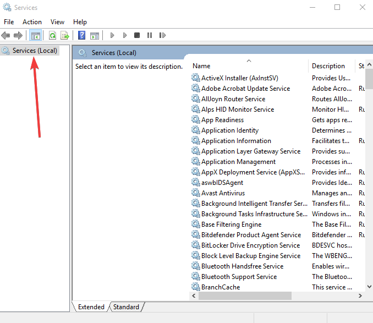Screen dimensions: 373x323
Task: Select Services (Local) in the console tree
Action: pyautogui.click(x=35, y=51)
